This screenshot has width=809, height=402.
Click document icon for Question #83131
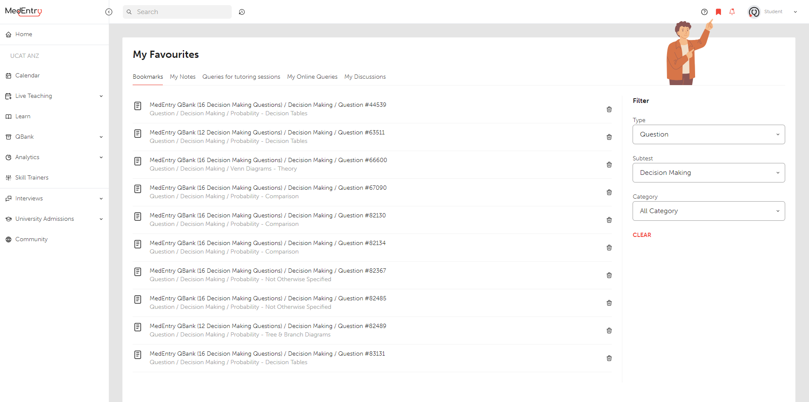click(138, 355)
